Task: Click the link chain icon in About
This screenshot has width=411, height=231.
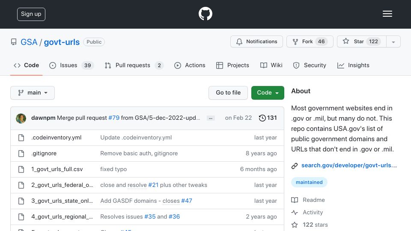Action: click(x=295, y=166)
